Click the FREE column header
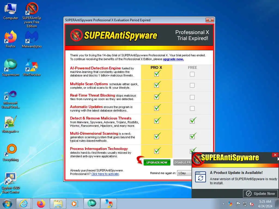Image resolution: width=279 pixels, height=209 pixels. pos(193,67)
